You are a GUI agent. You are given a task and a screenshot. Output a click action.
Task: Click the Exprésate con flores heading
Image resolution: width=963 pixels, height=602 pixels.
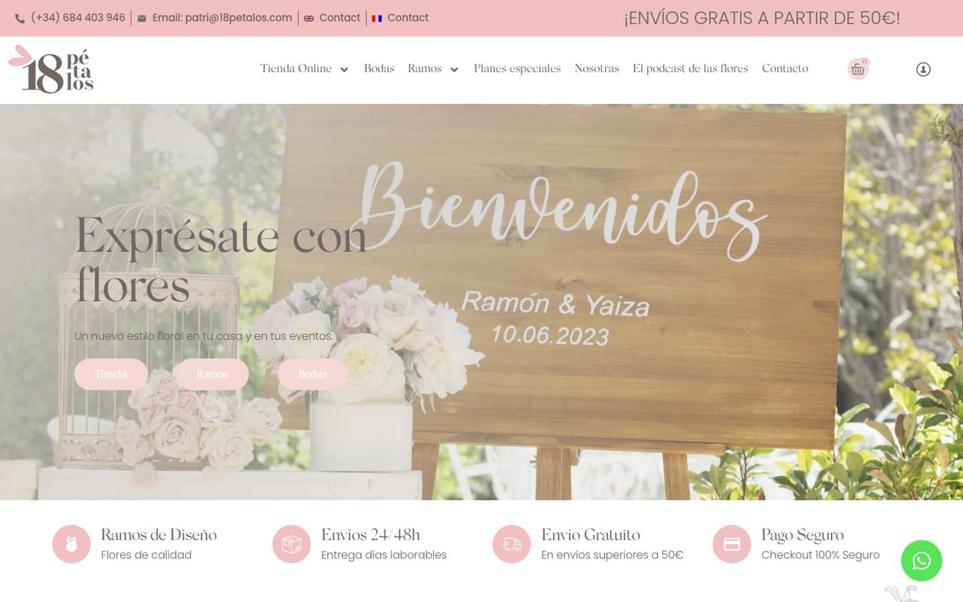[x=221, y=260]
